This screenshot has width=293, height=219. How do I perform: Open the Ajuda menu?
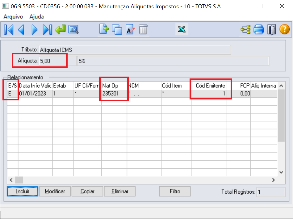click(37, 17)
